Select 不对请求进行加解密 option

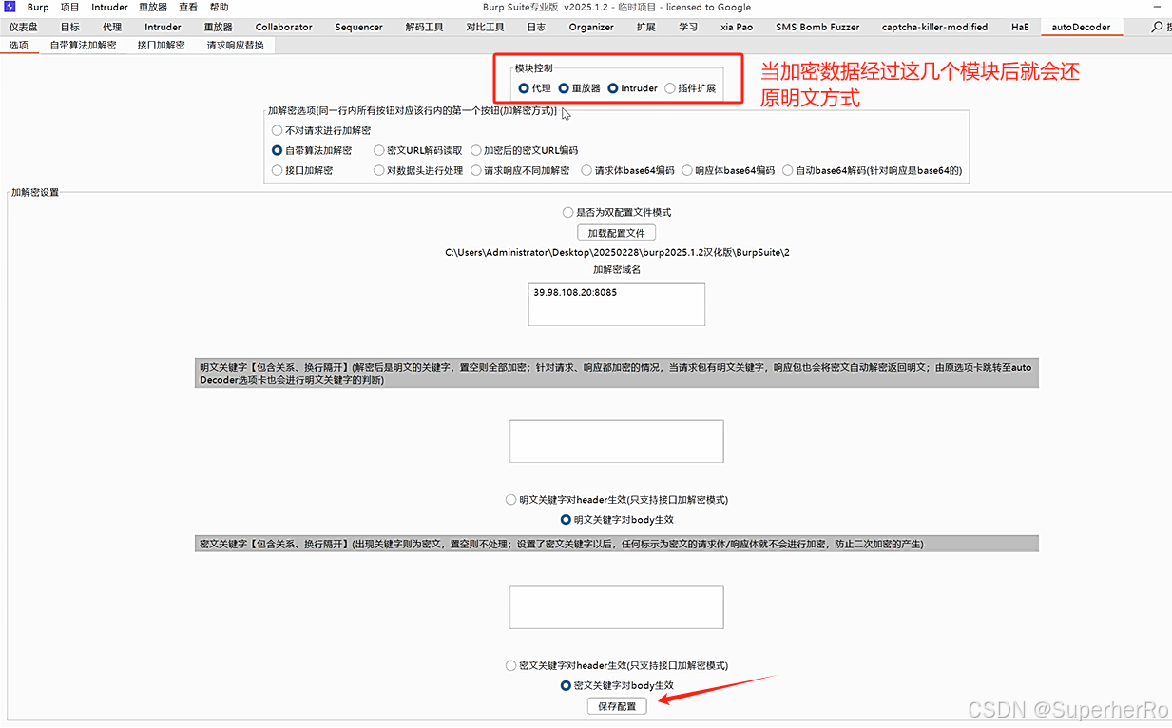click(320, 130)
